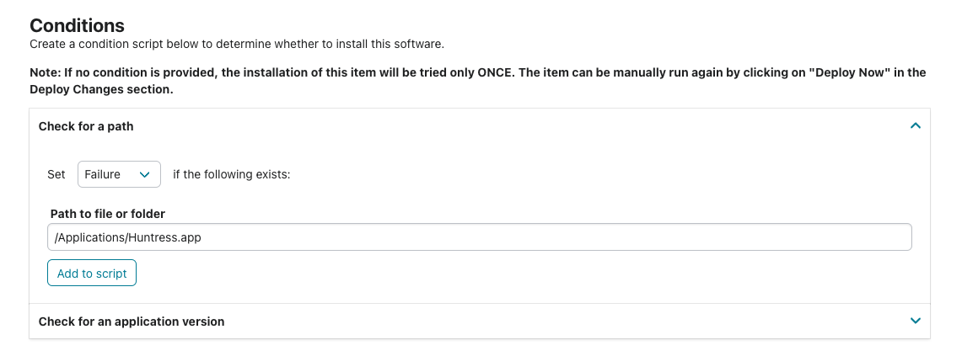Screen dimensions: 962x356
Task: Open the Set Failure dropdown
Action: coord(119,174)
